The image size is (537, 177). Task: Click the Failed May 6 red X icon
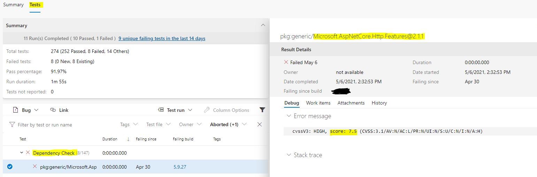click(x=286, y=62)
